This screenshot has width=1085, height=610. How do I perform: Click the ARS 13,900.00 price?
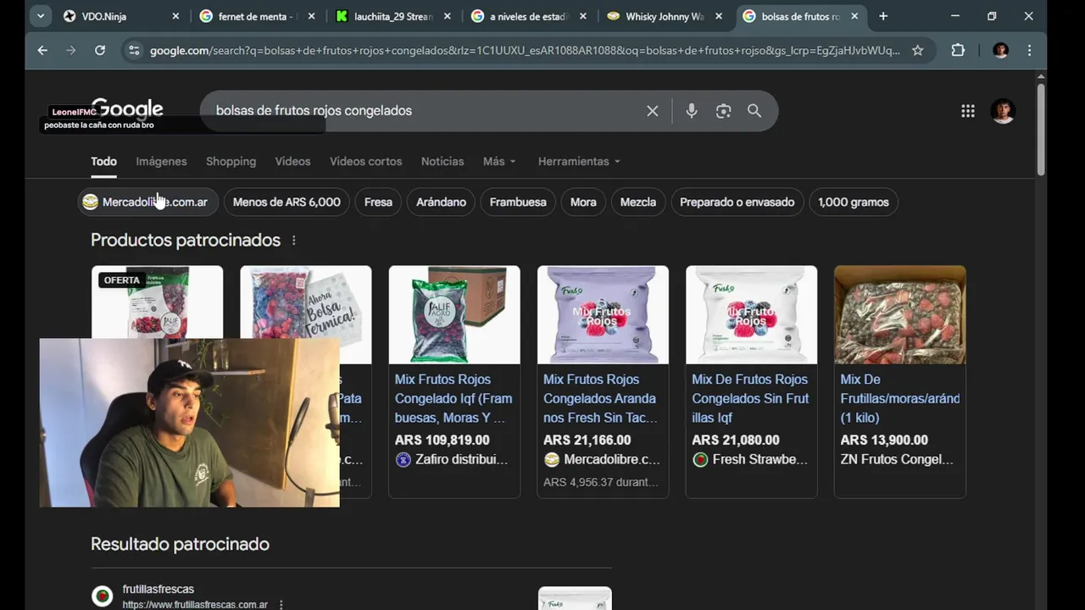click(x=884, y=440)
